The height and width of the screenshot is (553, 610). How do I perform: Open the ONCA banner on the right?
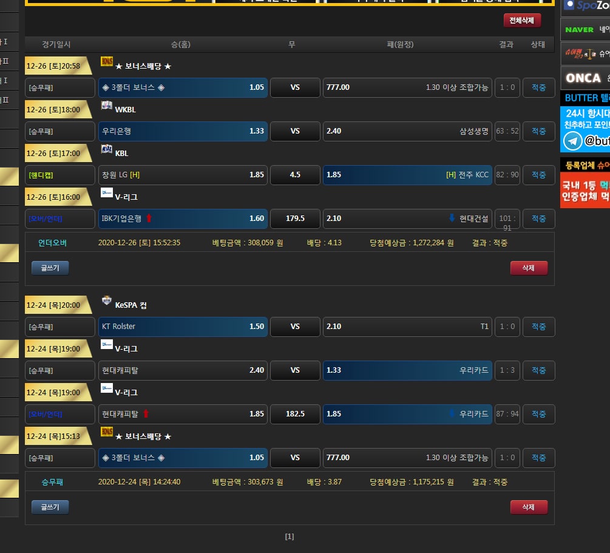[585, 78]
